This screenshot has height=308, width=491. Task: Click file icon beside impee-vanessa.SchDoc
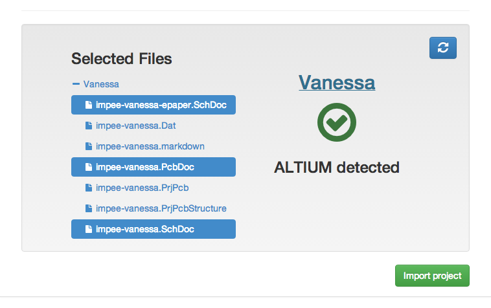[89, 229]
